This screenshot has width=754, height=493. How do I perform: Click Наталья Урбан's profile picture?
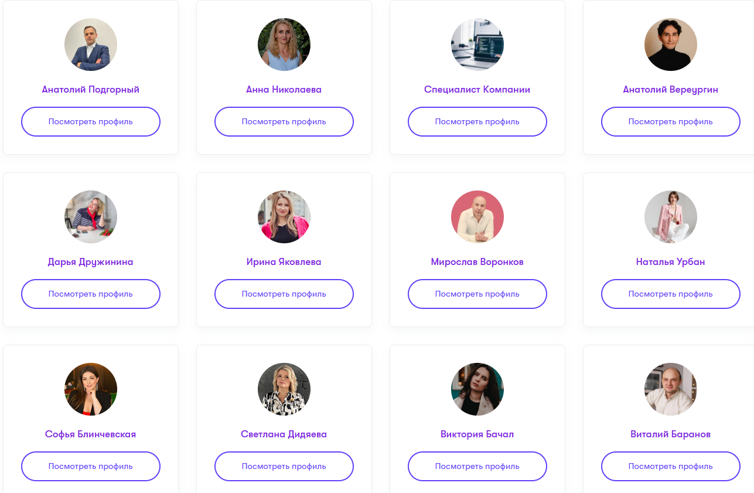[671, 217]
